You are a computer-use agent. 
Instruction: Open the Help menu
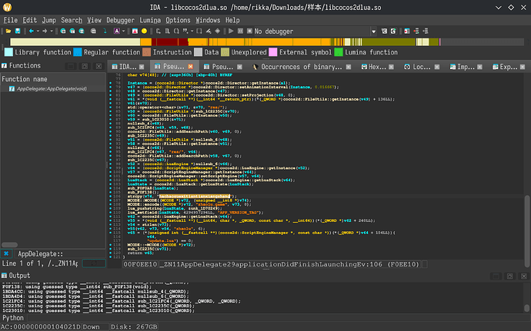(232, 20)
